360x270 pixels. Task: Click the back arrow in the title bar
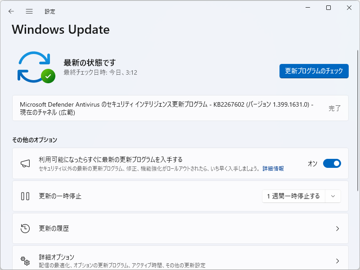point(11,11)
